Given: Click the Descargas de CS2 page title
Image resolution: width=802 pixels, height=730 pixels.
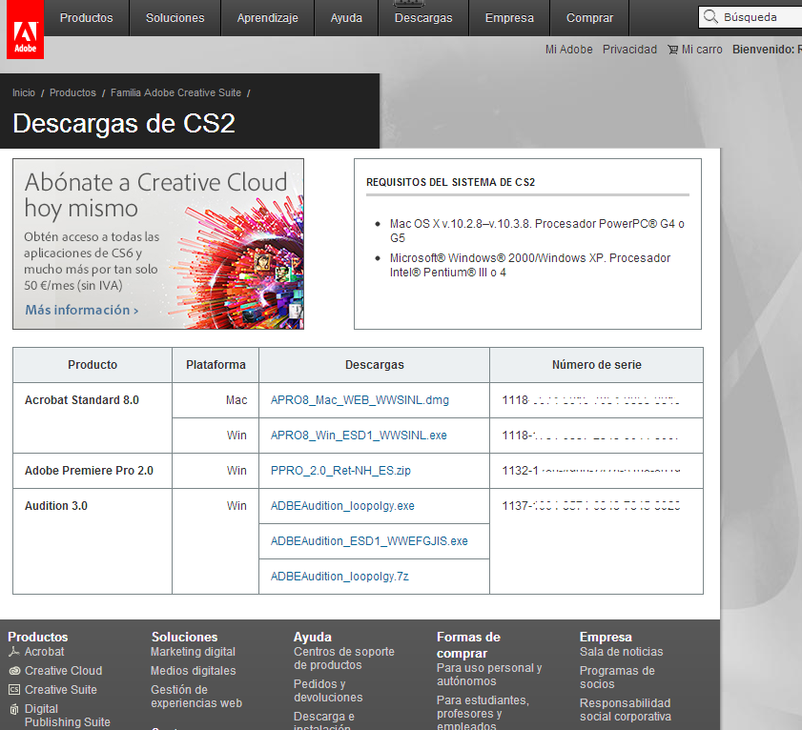Looking at the screenshot, I should pos(124,123).
